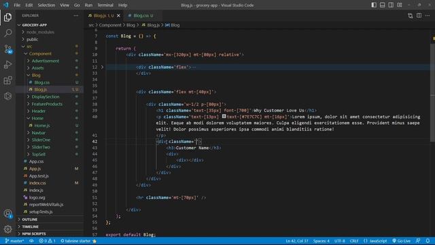Open the Go menu
The image size is (435, 245).
coord(77,5)
